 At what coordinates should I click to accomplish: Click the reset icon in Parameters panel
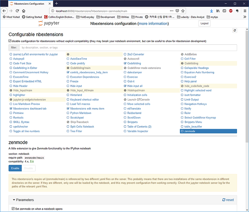click(224, 200)
